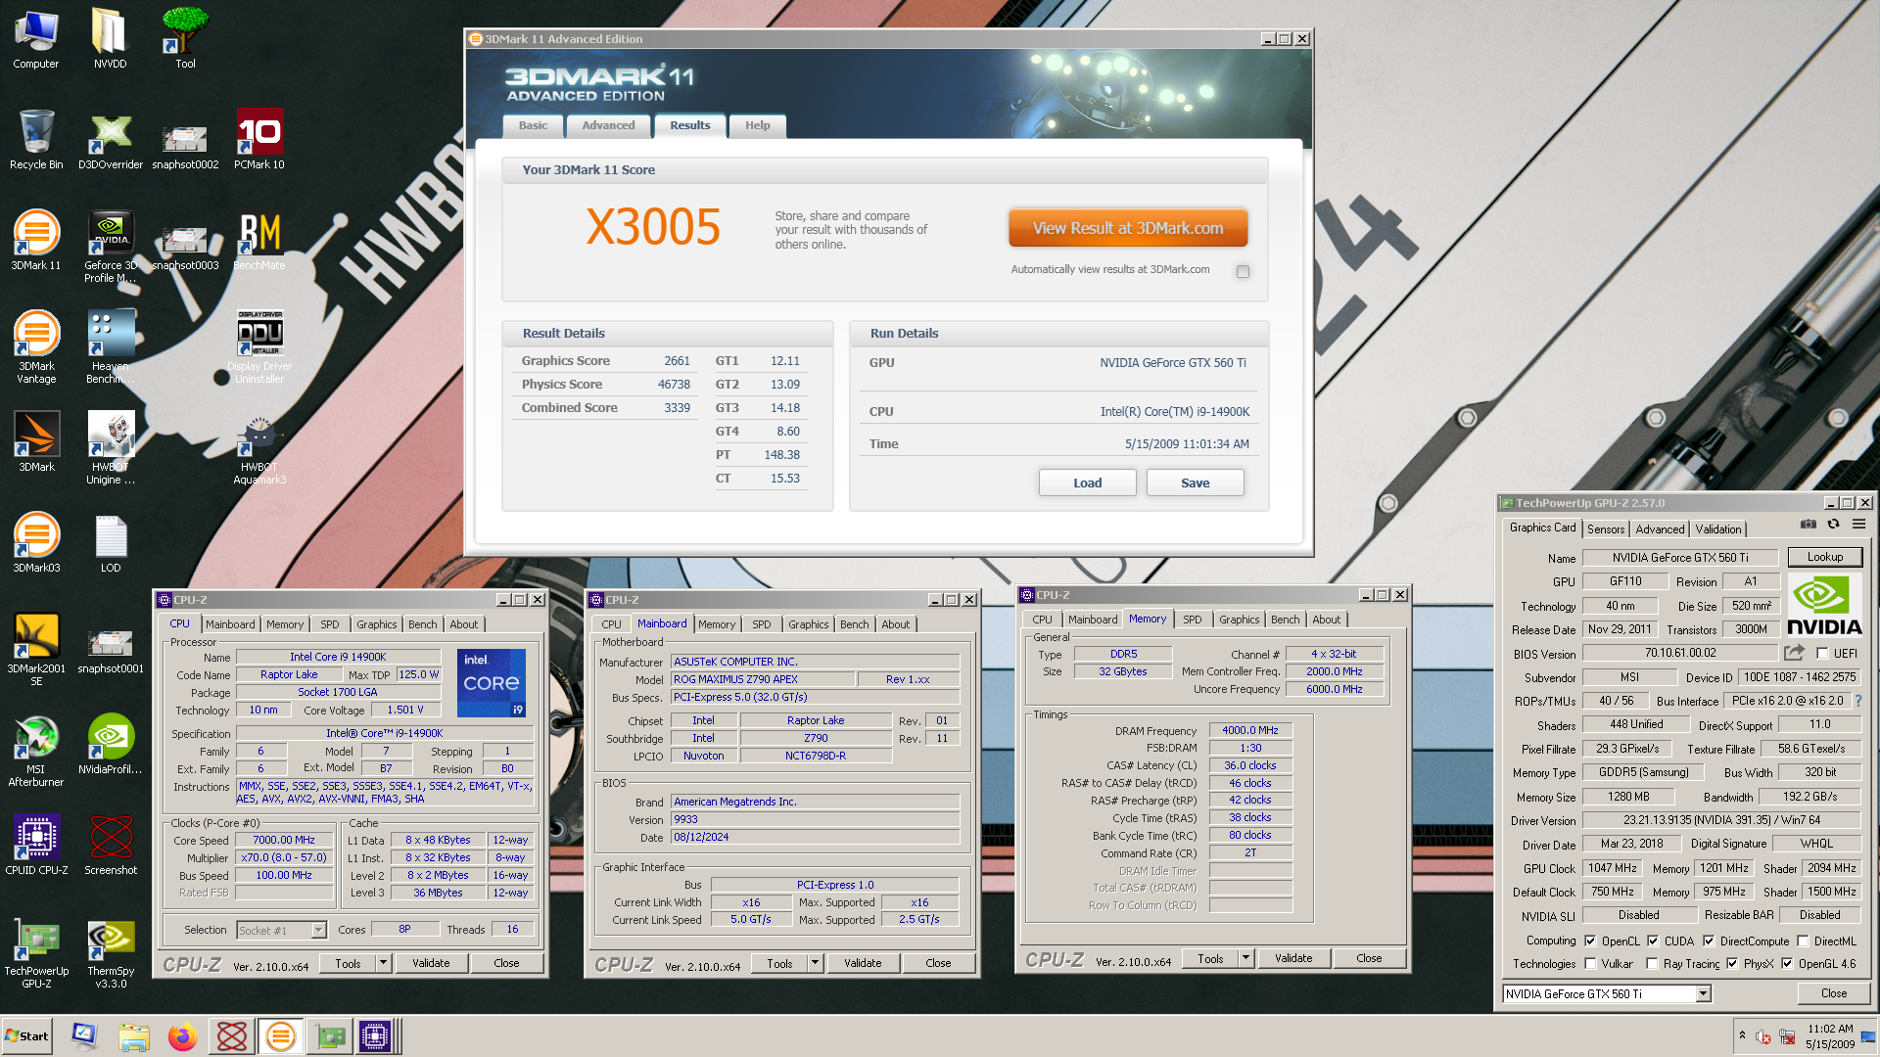Open Help tab in 3DMark 11
The width and height of the screenshot is (1880, 1057).
pyautogui.click(x=757, y=125)
